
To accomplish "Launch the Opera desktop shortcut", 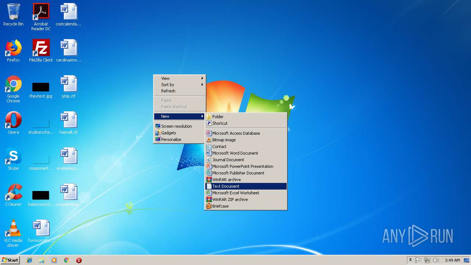I will coord(13,123).
